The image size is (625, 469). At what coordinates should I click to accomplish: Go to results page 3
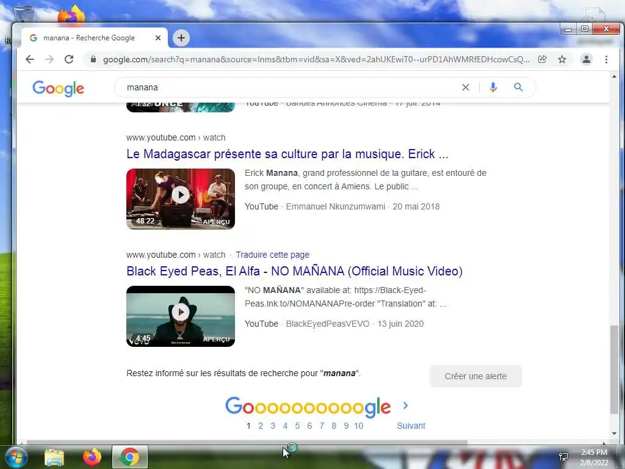(x=273, y=426)
